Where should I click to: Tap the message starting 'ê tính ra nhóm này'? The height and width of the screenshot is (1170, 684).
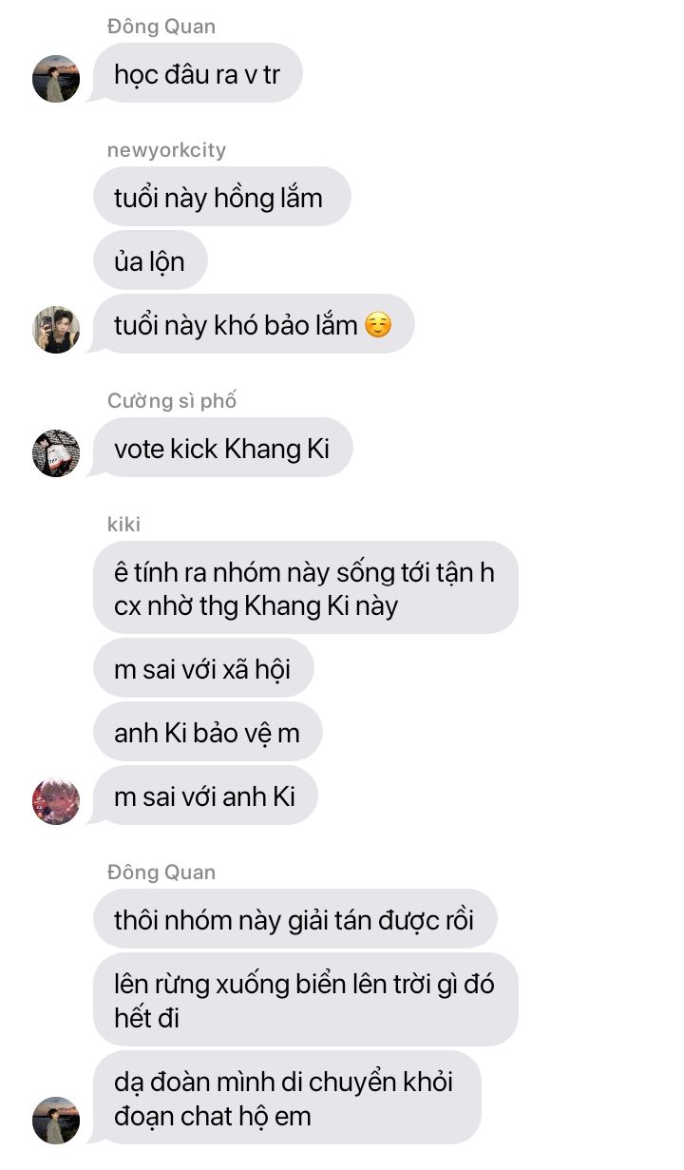click(x=305, y=587)
